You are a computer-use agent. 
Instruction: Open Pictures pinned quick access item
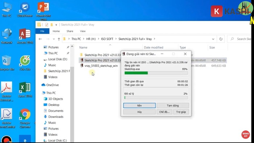[53, 47]
